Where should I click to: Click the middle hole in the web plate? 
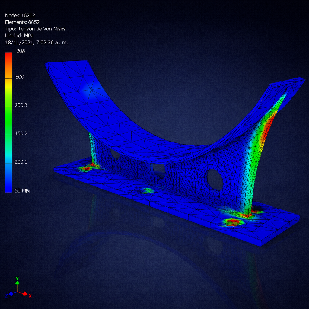tap(159, 170)
